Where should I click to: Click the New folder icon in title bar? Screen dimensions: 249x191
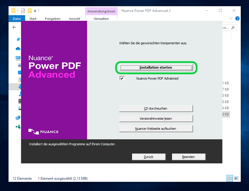(30, 11)
